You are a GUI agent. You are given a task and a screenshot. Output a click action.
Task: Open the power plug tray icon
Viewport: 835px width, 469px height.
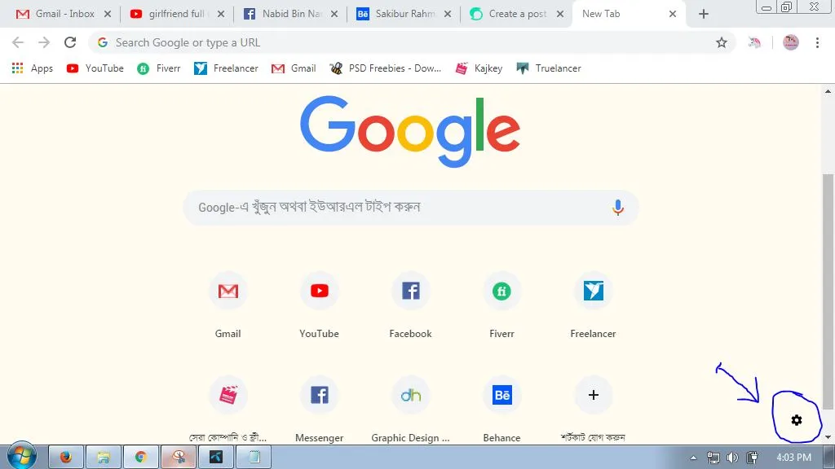pyautogui.click(x=752, y=458)
